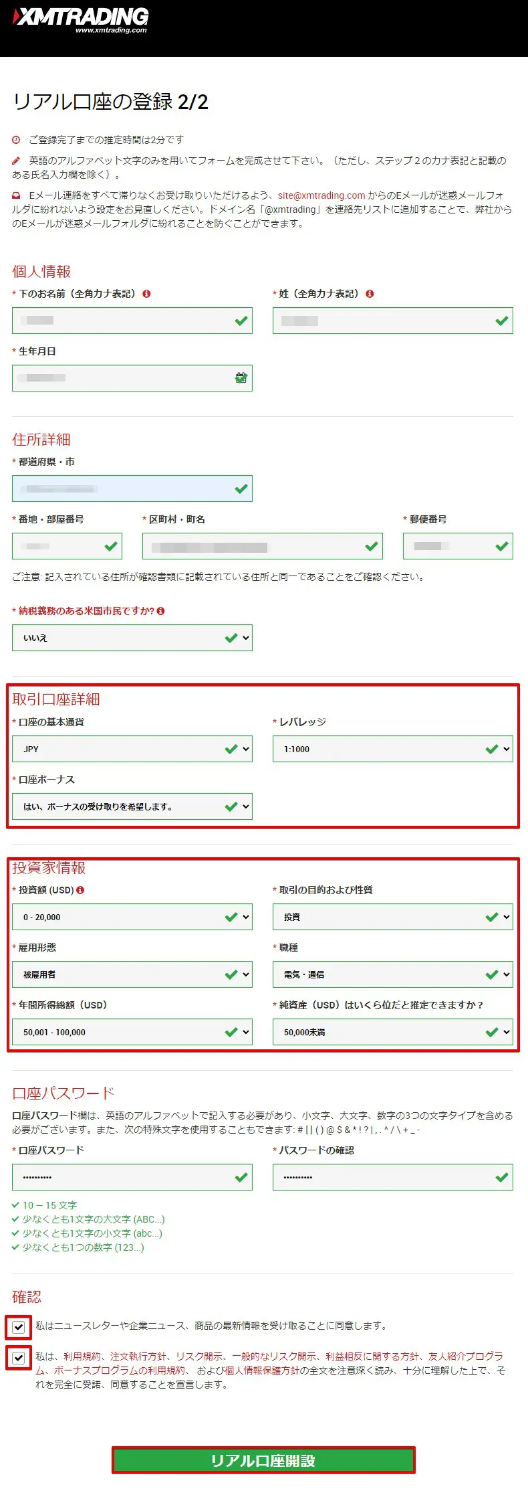
Task: Click info icon next to US citizen question
Action: pyautogui.click(x=161, y=611)
